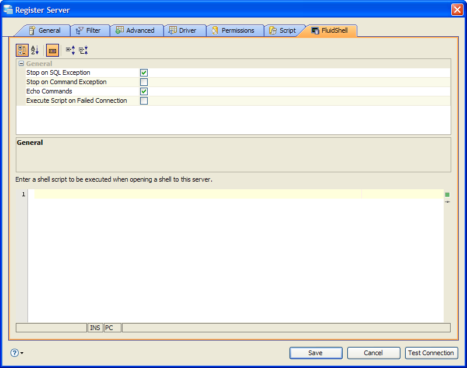Go to the Advanced tab
The height and width of the screenshot is (368, 467).
pyautogui.click(x=135, y=30)
